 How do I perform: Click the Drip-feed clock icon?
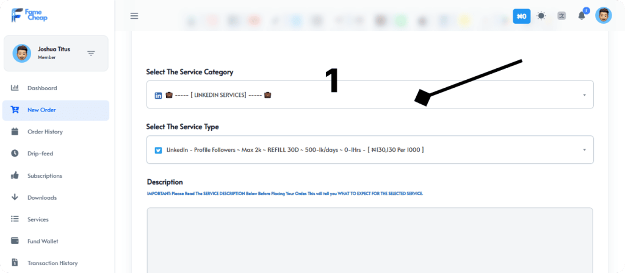(x=15, y=153)
